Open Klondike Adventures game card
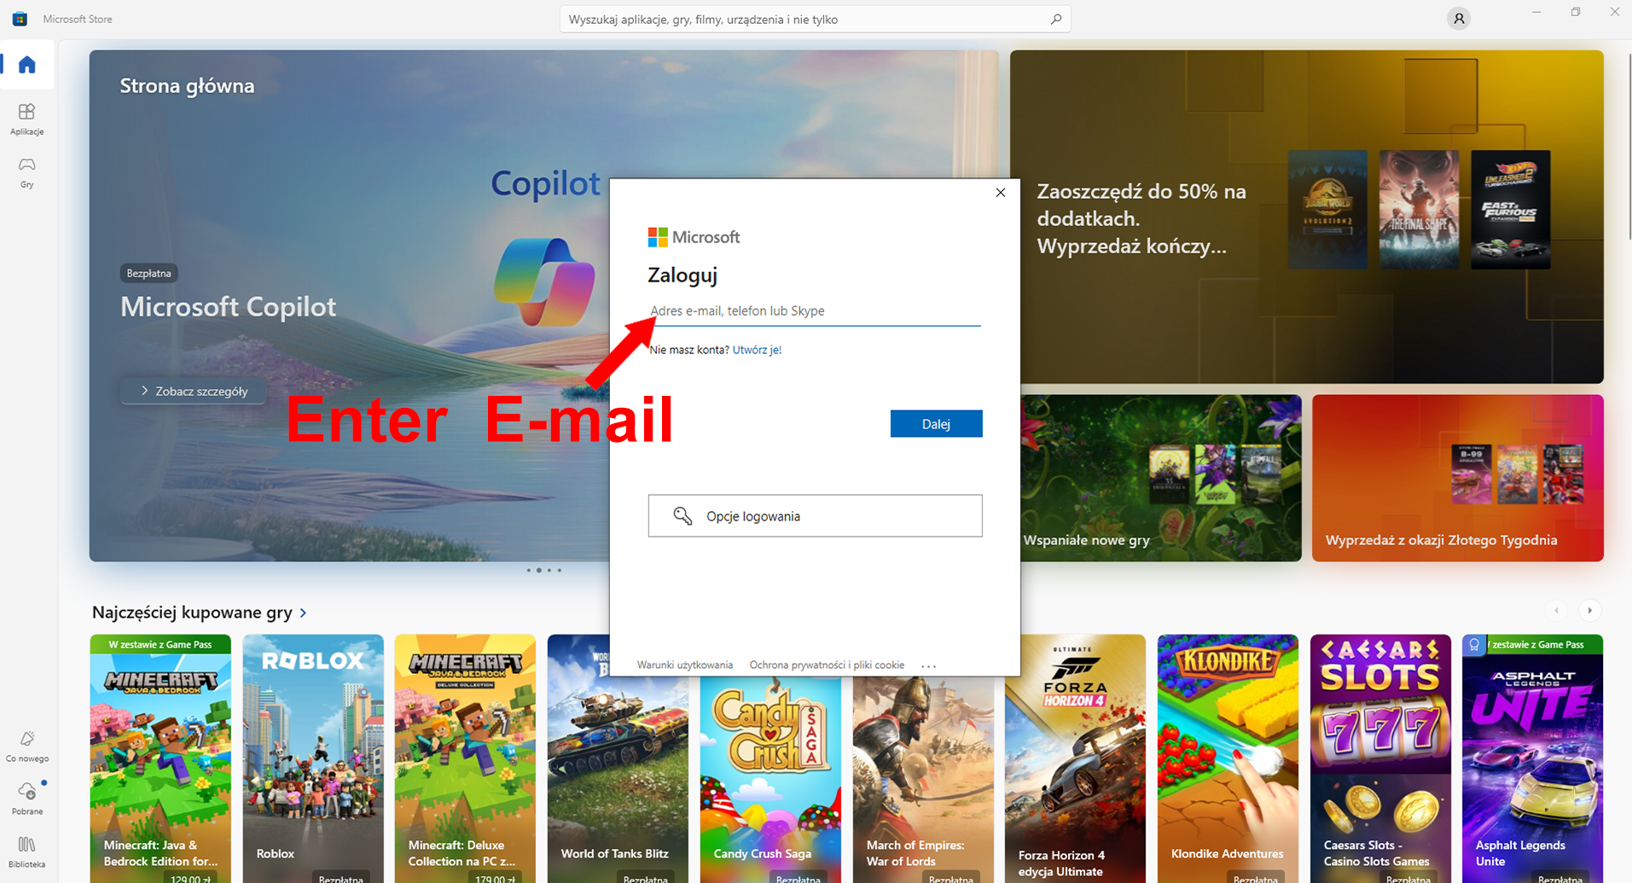The height and width of the screenshot is (883, 1632). pos(1228,758)
